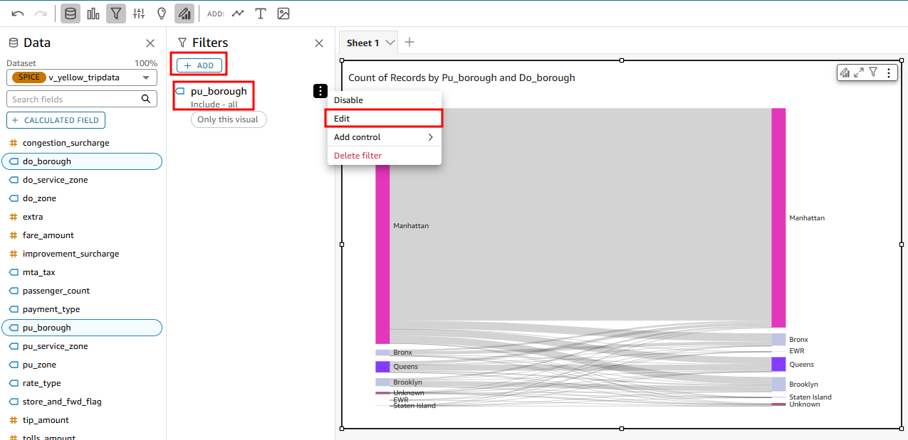Add a new visual with line icon
The height and width of the screenshot is (440, 908).
pyautogui.click(x=238, y=14)
